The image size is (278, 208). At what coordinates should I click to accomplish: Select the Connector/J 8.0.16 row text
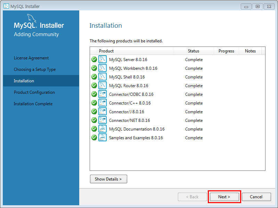tap(126, 112)
